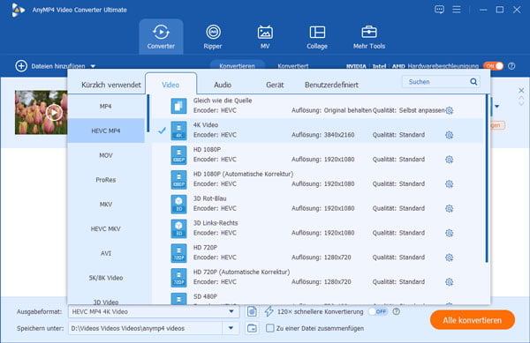Open the Converter module

click(x=161, y=37)
